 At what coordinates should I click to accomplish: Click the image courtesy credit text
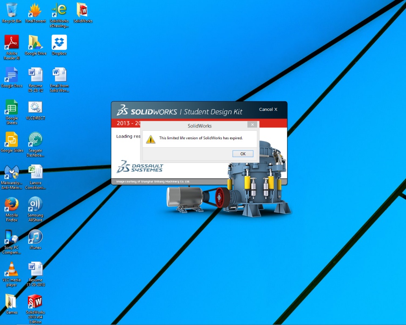coord(153,182)
